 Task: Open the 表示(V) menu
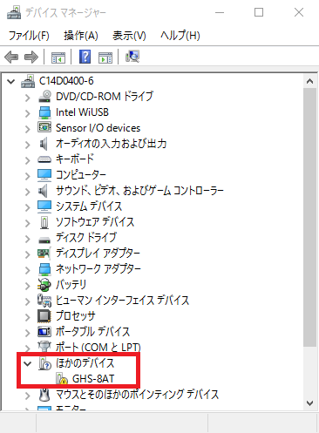point(129,36)
